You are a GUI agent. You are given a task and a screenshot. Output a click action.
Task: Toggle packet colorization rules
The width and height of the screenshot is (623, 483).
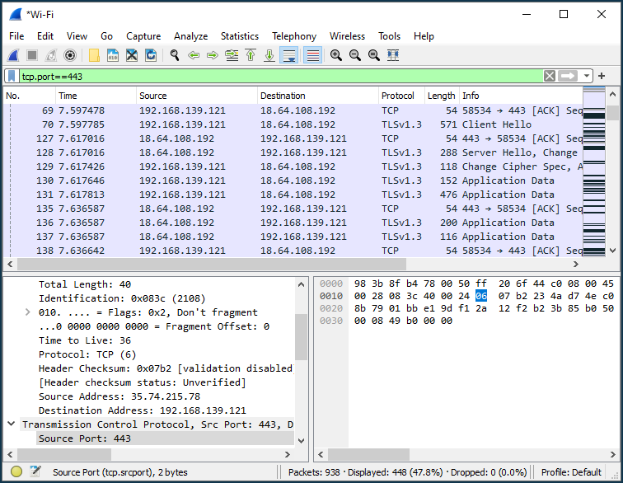(312, 55)
